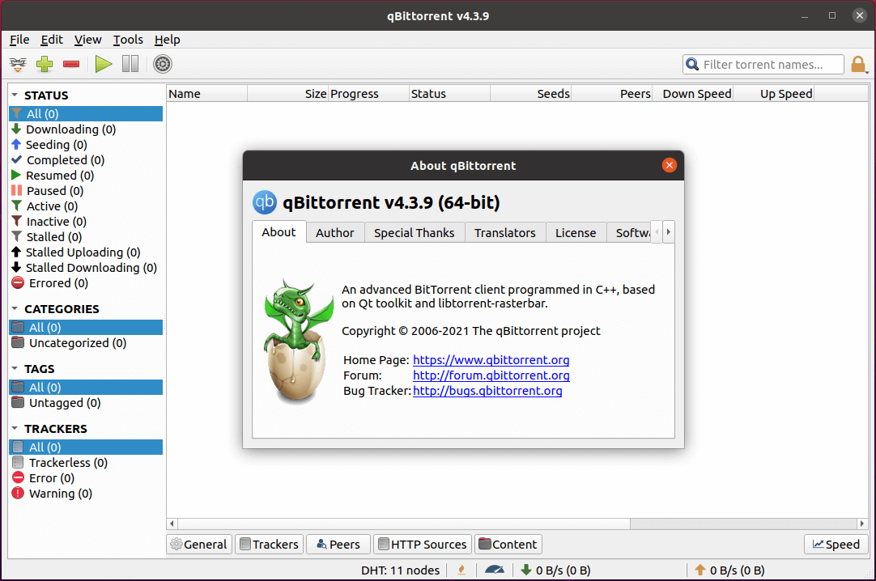Click the Filter torrent names field
The height and width of the screenshot is (581, 876).
[763, 64]
